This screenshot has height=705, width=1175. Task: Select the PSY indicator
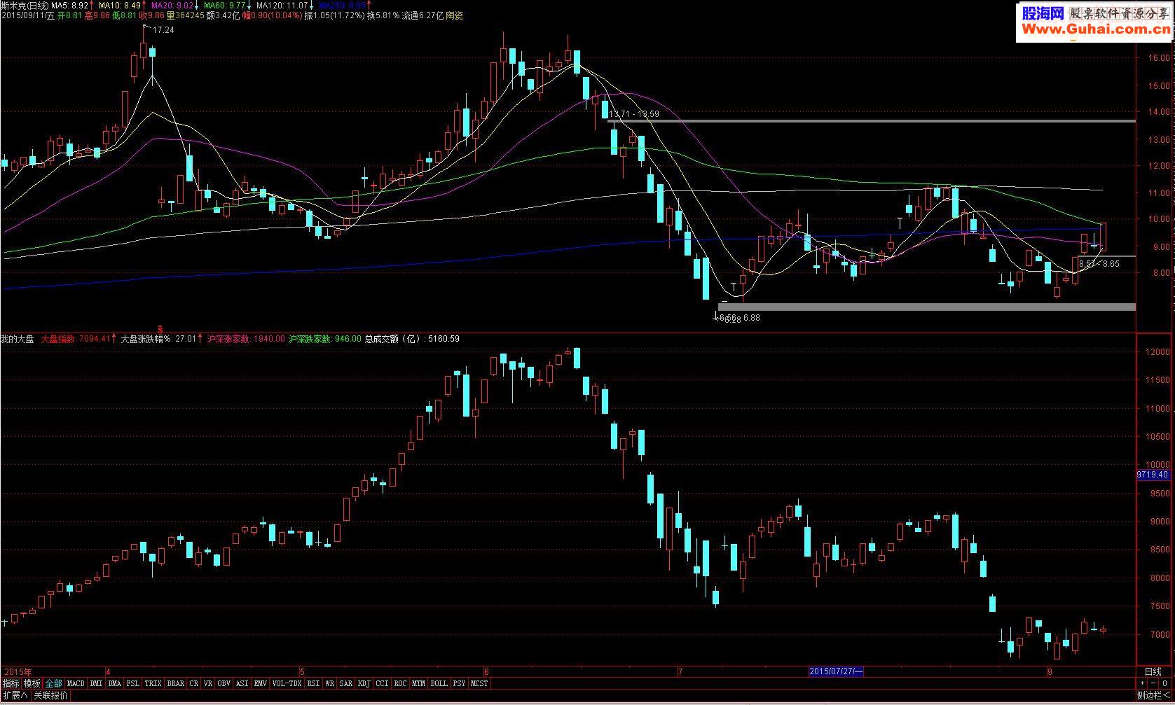point(459,683)
